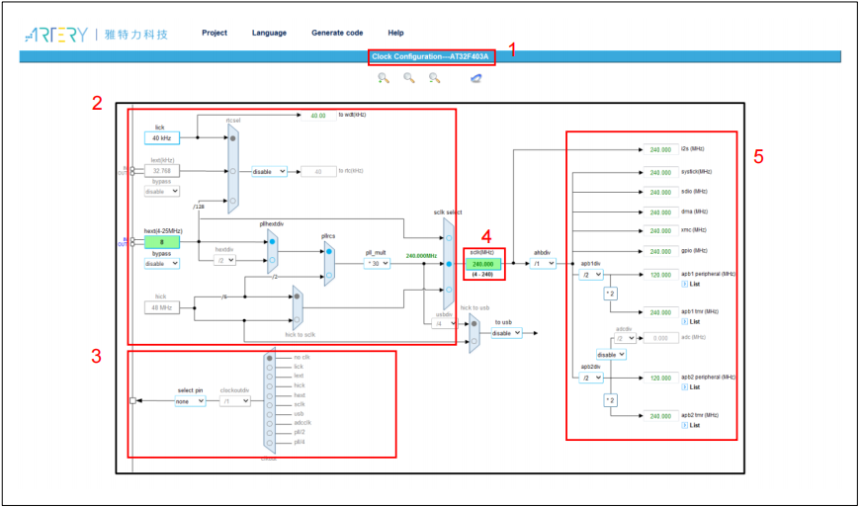Select hext/128 source on rtcsel mux
This screenshot has height=508, width=860.
[x=233, y=201]
